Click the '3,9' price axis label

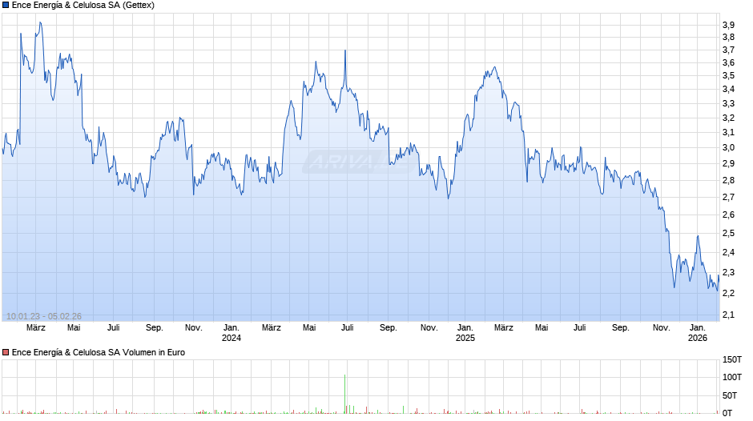click(728, 25)
